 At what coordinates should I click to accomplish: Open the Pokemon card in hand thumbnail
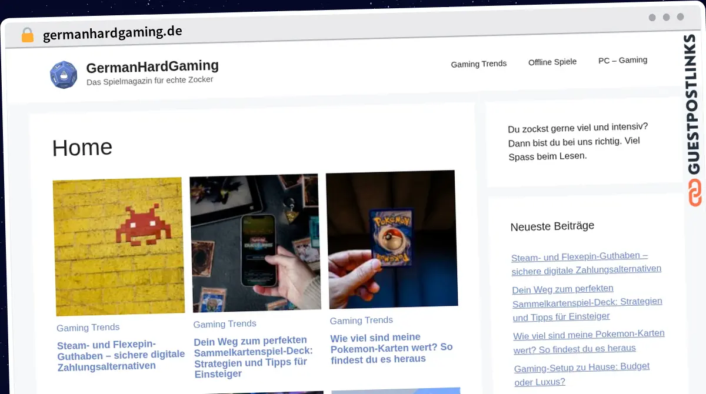tap(392, 239)
